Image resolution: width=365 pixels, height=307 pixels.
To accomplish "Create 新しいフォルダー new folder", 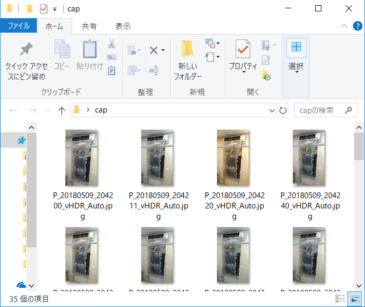I will [187, 60].
